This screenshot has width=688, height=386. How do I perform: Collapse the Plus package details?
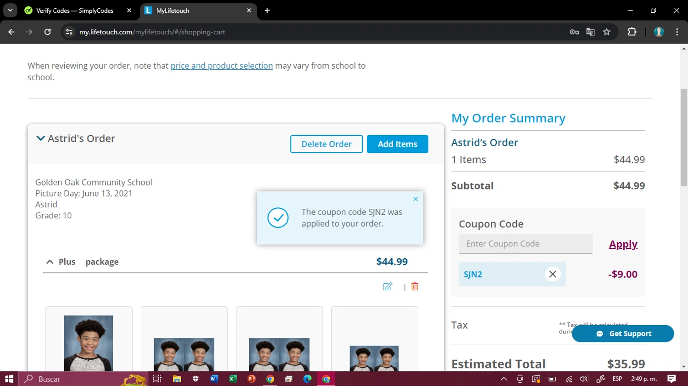[50, 262]
